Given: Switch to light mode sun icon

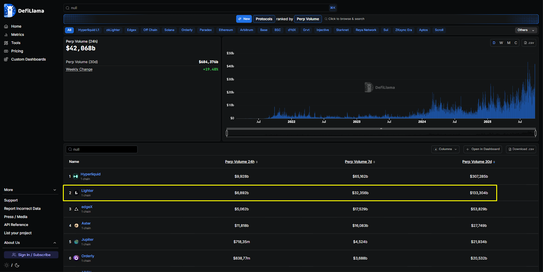Looking at the screenshot, I should pos(6,265).
